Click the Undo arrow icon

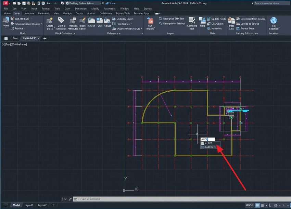coord(48,3)
